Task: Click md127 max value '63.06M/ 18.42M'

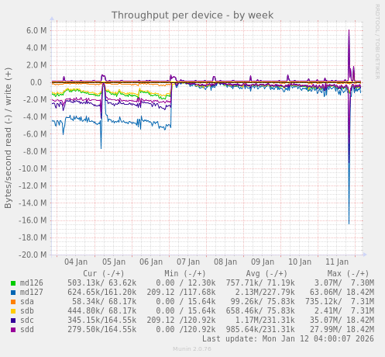Action: pos(342,293)
